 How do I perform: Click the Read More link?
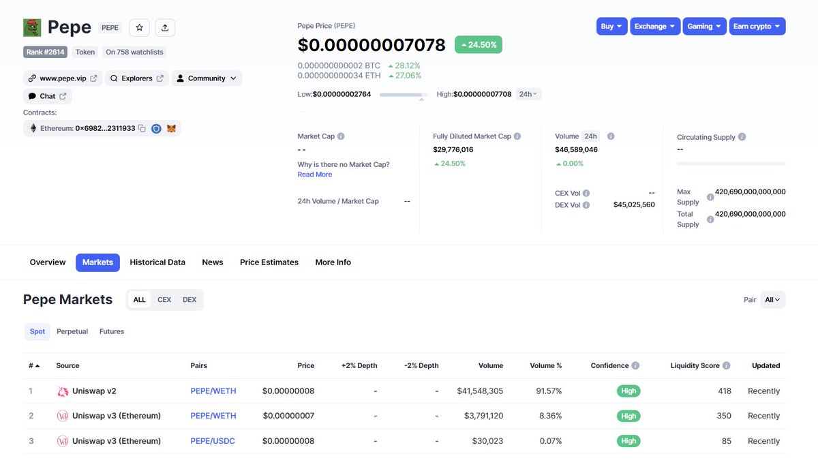(315, 174)
